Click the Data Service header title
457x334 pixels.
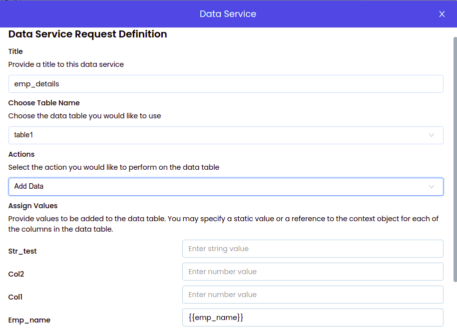tap(228, 14)
